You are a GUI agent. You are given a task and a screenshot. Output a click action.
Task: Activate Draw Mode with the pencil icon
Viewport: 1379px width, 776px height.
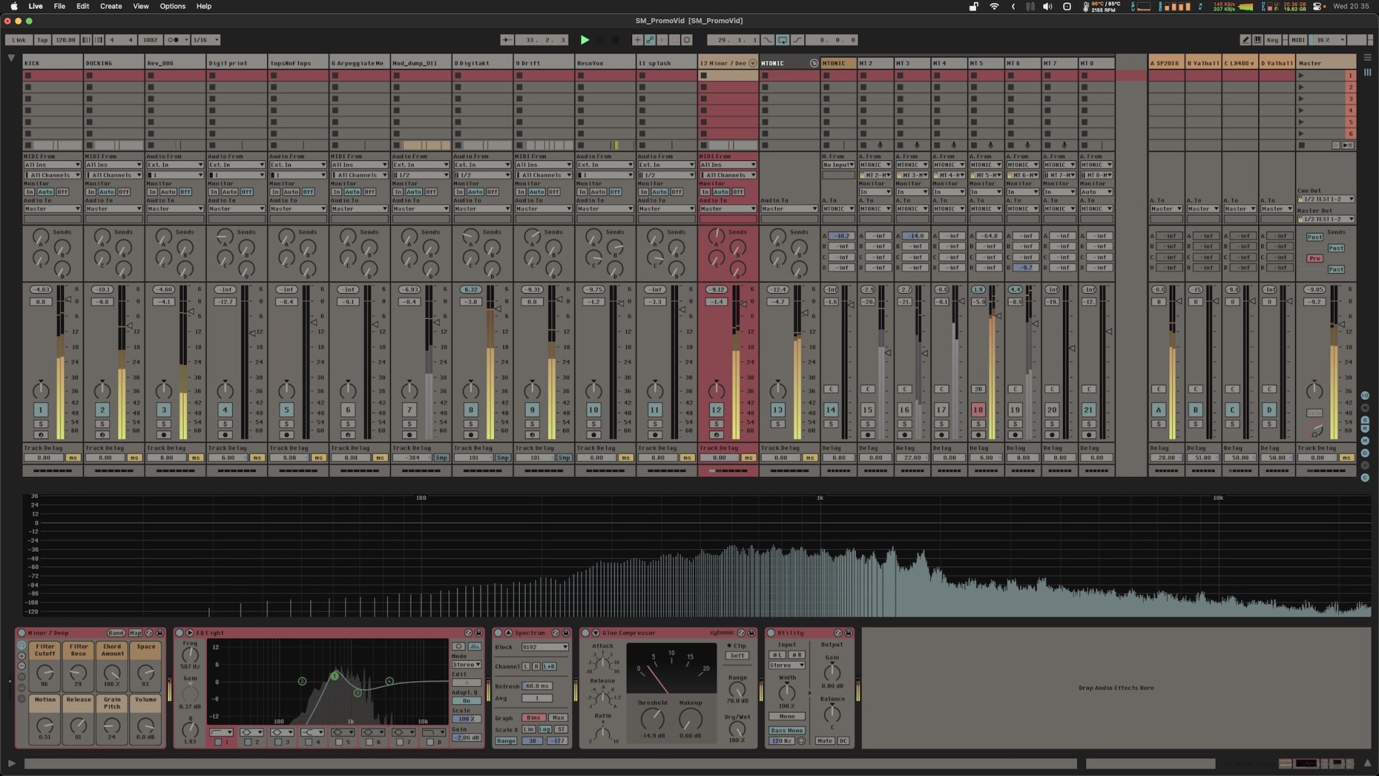click(1245, 40)
